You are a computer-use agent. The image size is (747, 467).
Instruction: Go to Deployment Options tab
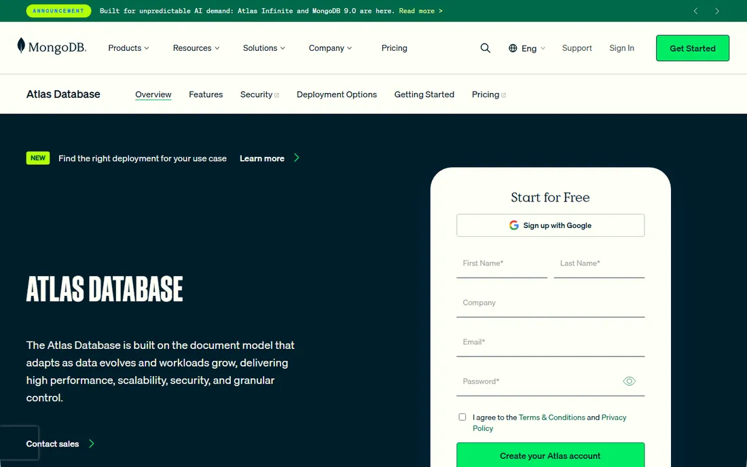coord(336,94)
